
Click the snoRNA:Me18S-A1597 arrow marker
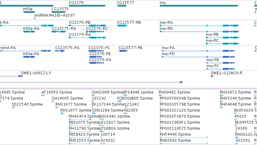pos(35,18)
